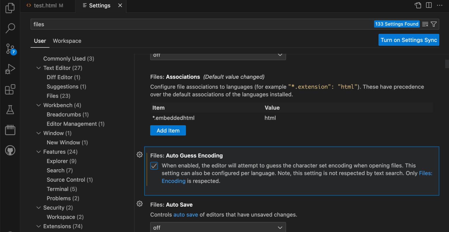The height and width of the screenshot is (232, 449).
Task: Switch to Workspace settings
Action: tap(67, 41)
